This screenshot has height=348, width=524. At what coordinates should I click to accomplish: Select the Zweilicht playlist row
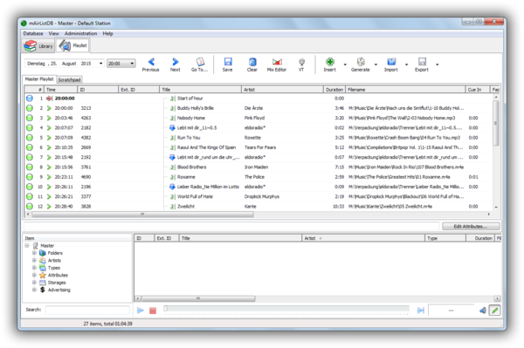click(259, 206)
